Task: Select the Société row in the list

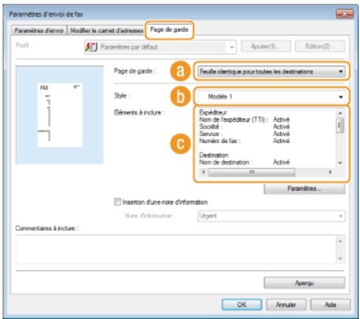Action: (244, 127)
